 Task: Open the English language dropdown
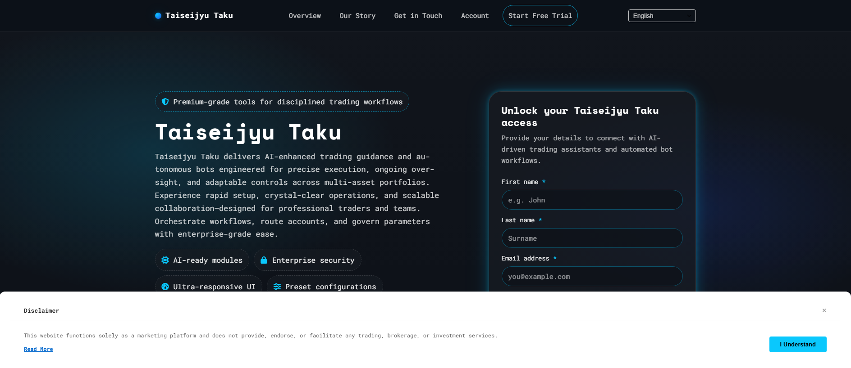[662, 16]
